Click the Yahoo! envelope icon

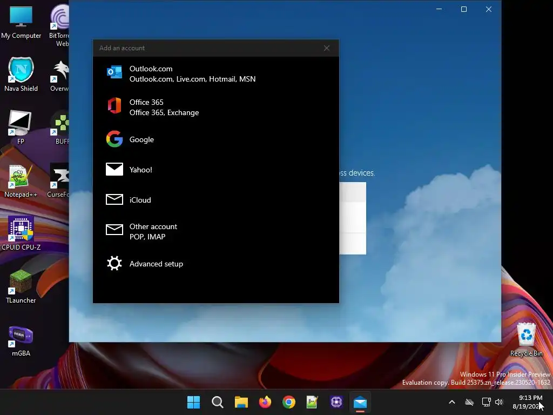pyautogui.click(x=114, y=169)
